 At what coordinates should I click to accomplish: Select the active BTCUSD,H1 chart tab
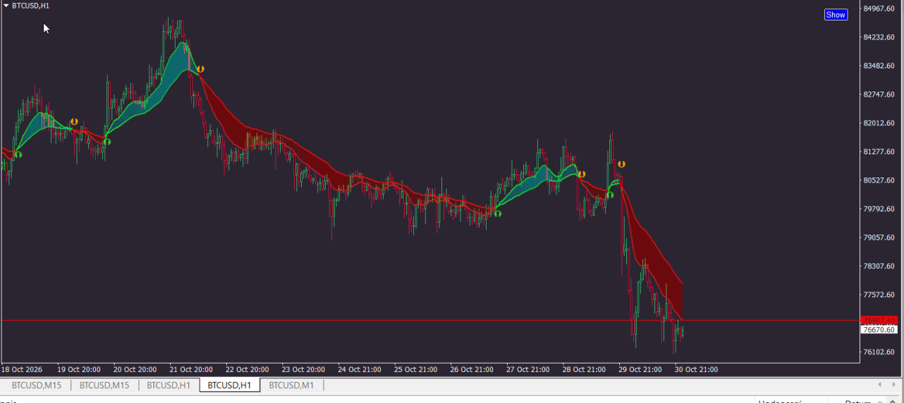[x=230, y=385]
